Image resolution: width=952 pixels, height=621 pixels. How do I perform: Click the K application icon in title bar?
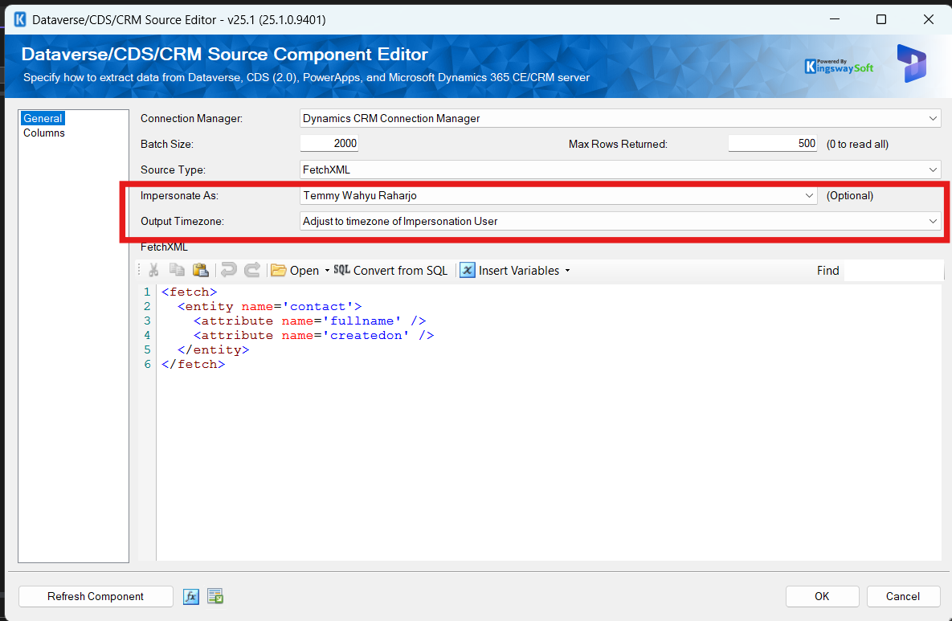click(20, 19)
